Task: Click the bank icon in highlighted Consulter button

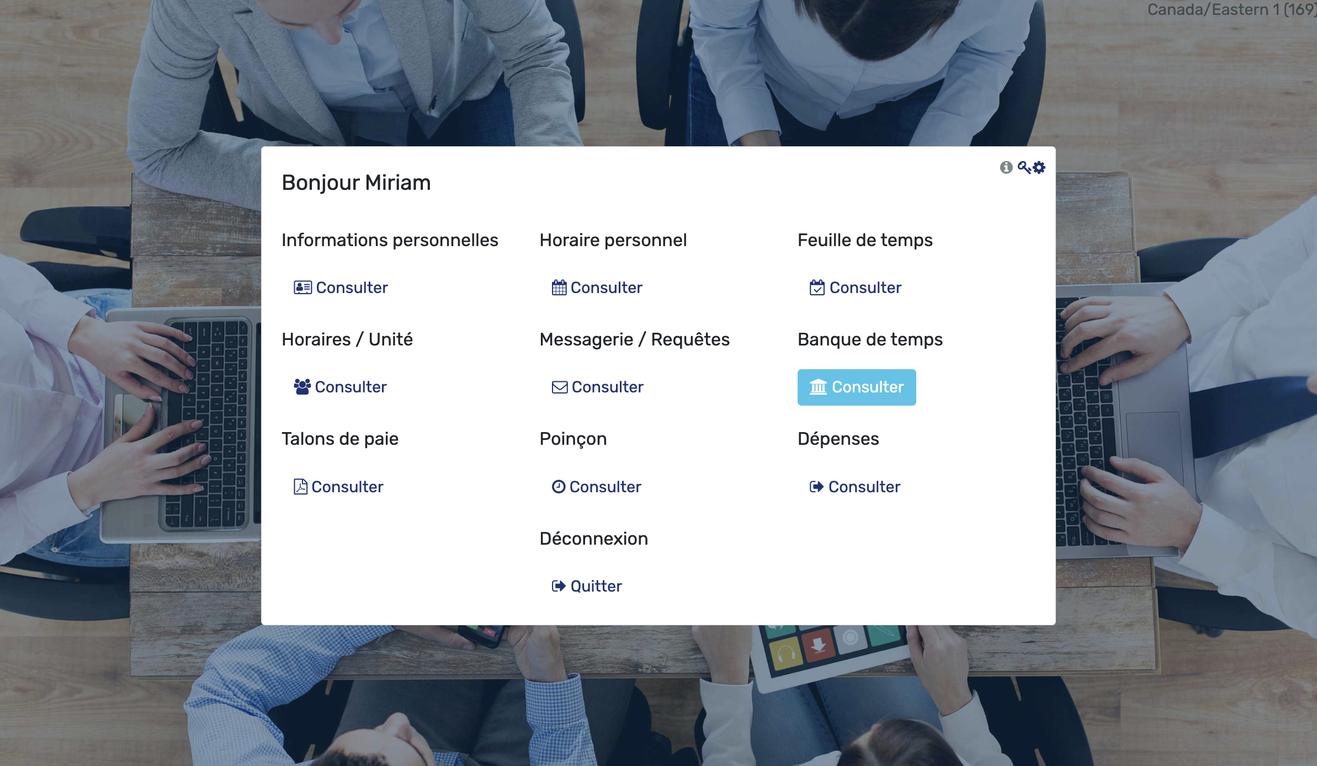Action: [x=818, y=387]
